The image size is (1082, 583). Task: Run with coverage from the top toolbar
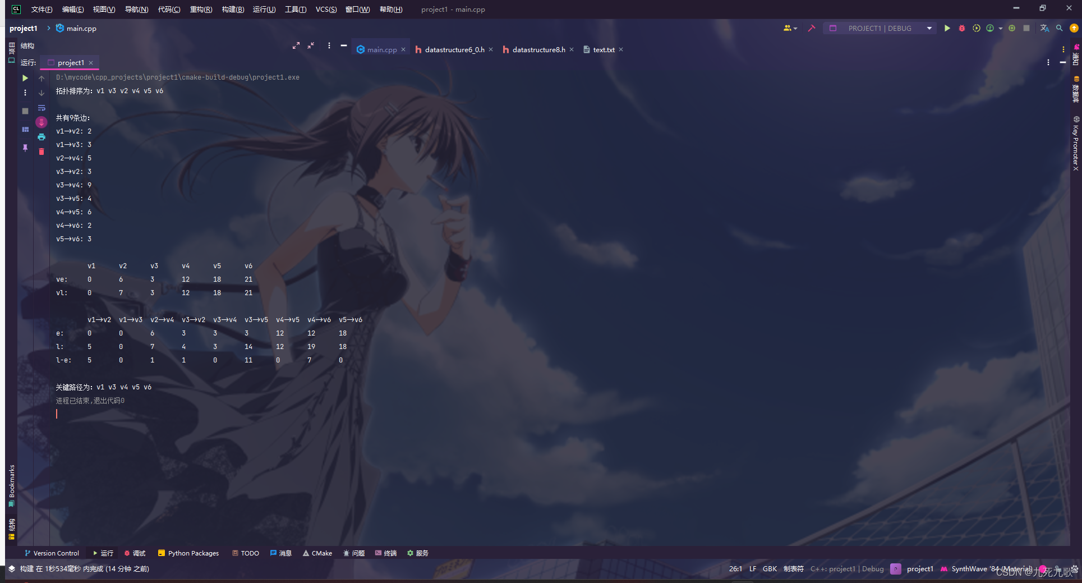[x=977, y=28]
